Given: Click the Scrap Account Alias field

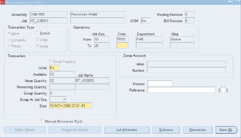Looking at the screenshot, I should [186, 64].
